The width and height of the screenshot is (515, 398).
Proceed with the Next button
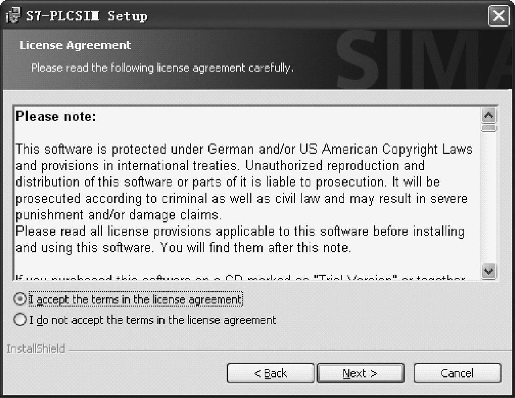(360, 373)
